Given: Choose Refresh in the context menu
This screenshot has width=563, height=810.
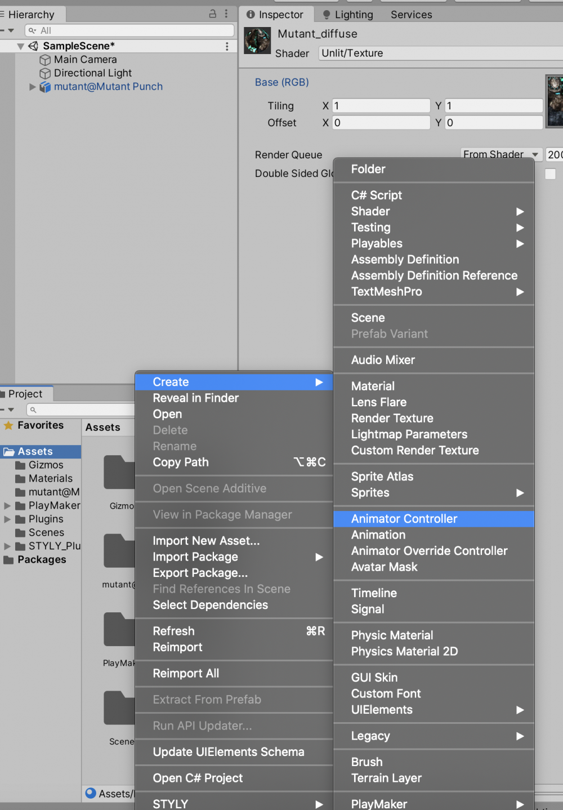Looking at the screenshot, I should pyautogui.click(x=234, y=631).
